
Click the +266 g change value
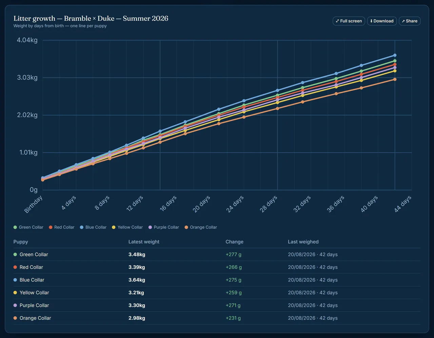tap(234, 267)
